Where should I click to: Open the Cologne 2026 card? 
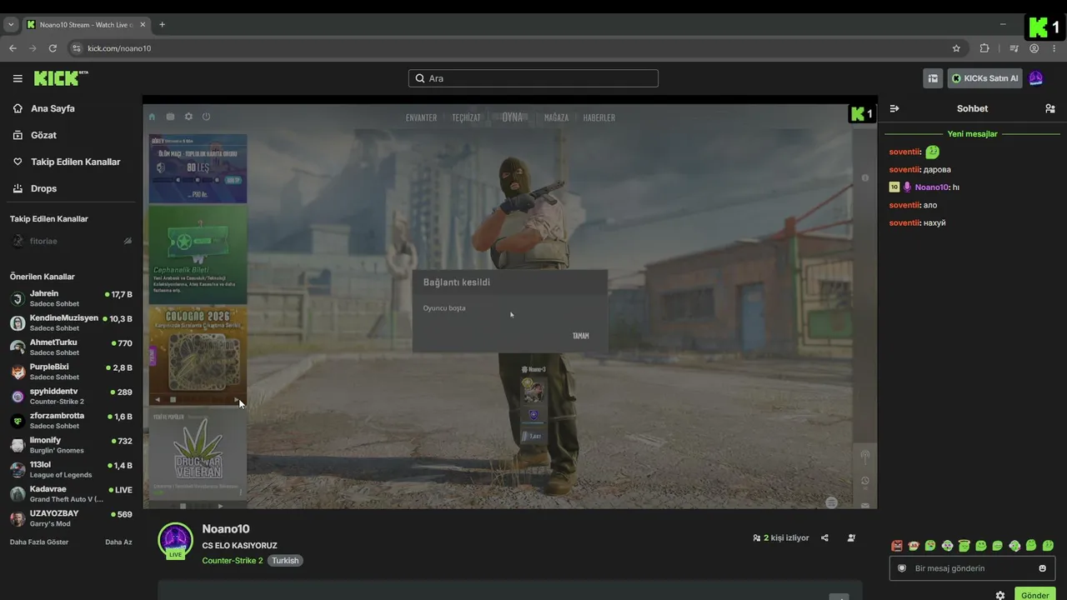(198, 354)
